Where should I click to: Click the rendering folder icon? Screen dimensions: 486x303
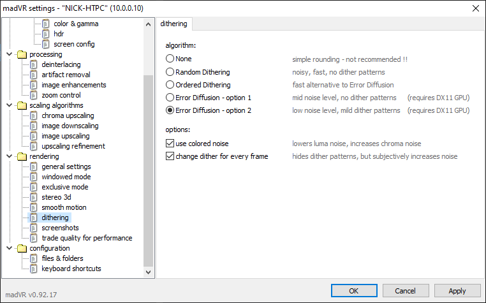click(22, 156)
